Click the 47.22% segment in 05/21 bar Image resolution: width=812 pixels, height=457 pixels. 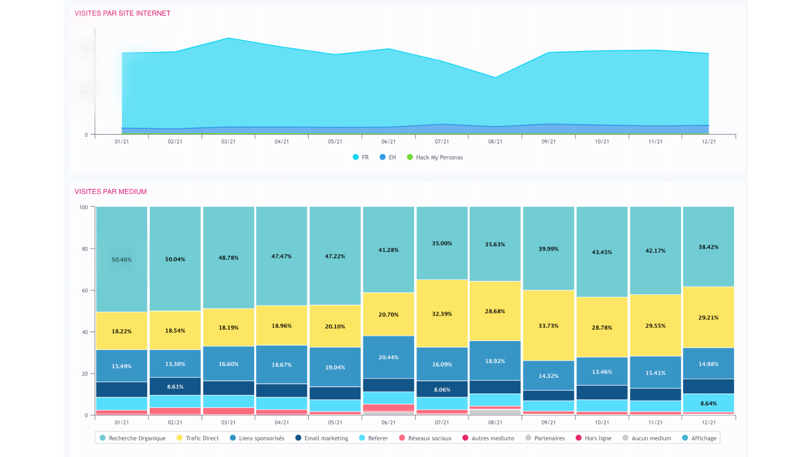pyautogui.click(x=335, y=256)
